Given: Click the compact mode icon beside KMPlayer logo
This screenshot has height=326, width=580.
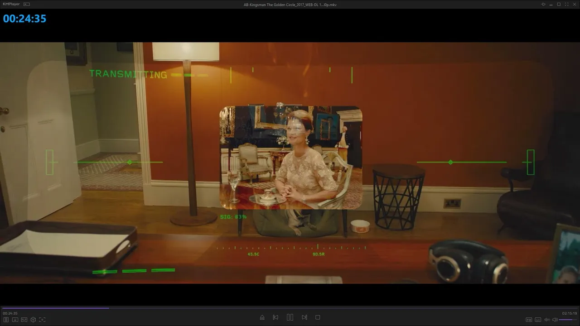Looking at the screenshot, I should (26, 4).
